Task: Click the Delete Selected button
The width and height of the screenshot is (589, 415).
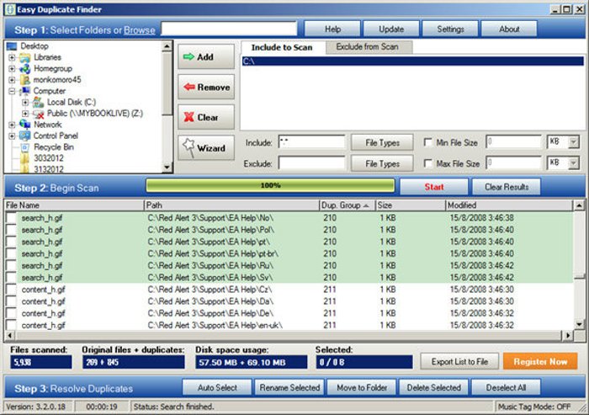Action: [434, 387]
